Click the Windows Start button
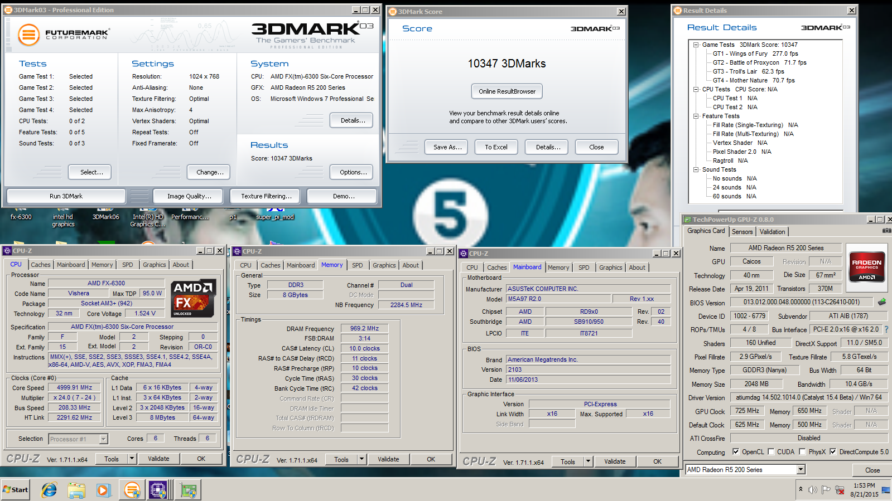 pyautogui.click(x=15, y=490)
